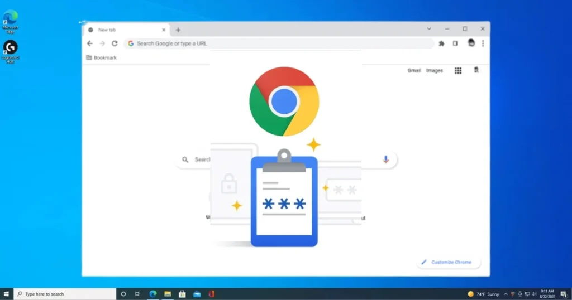Viewport: 572px width, 300px height.
Task: Click the profile avatar in the Chrome toolbar
Action: click(x=471, y=43)
